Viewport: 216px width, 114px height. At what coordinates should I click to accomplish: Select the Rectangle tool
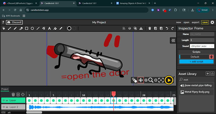pos(27,28)
